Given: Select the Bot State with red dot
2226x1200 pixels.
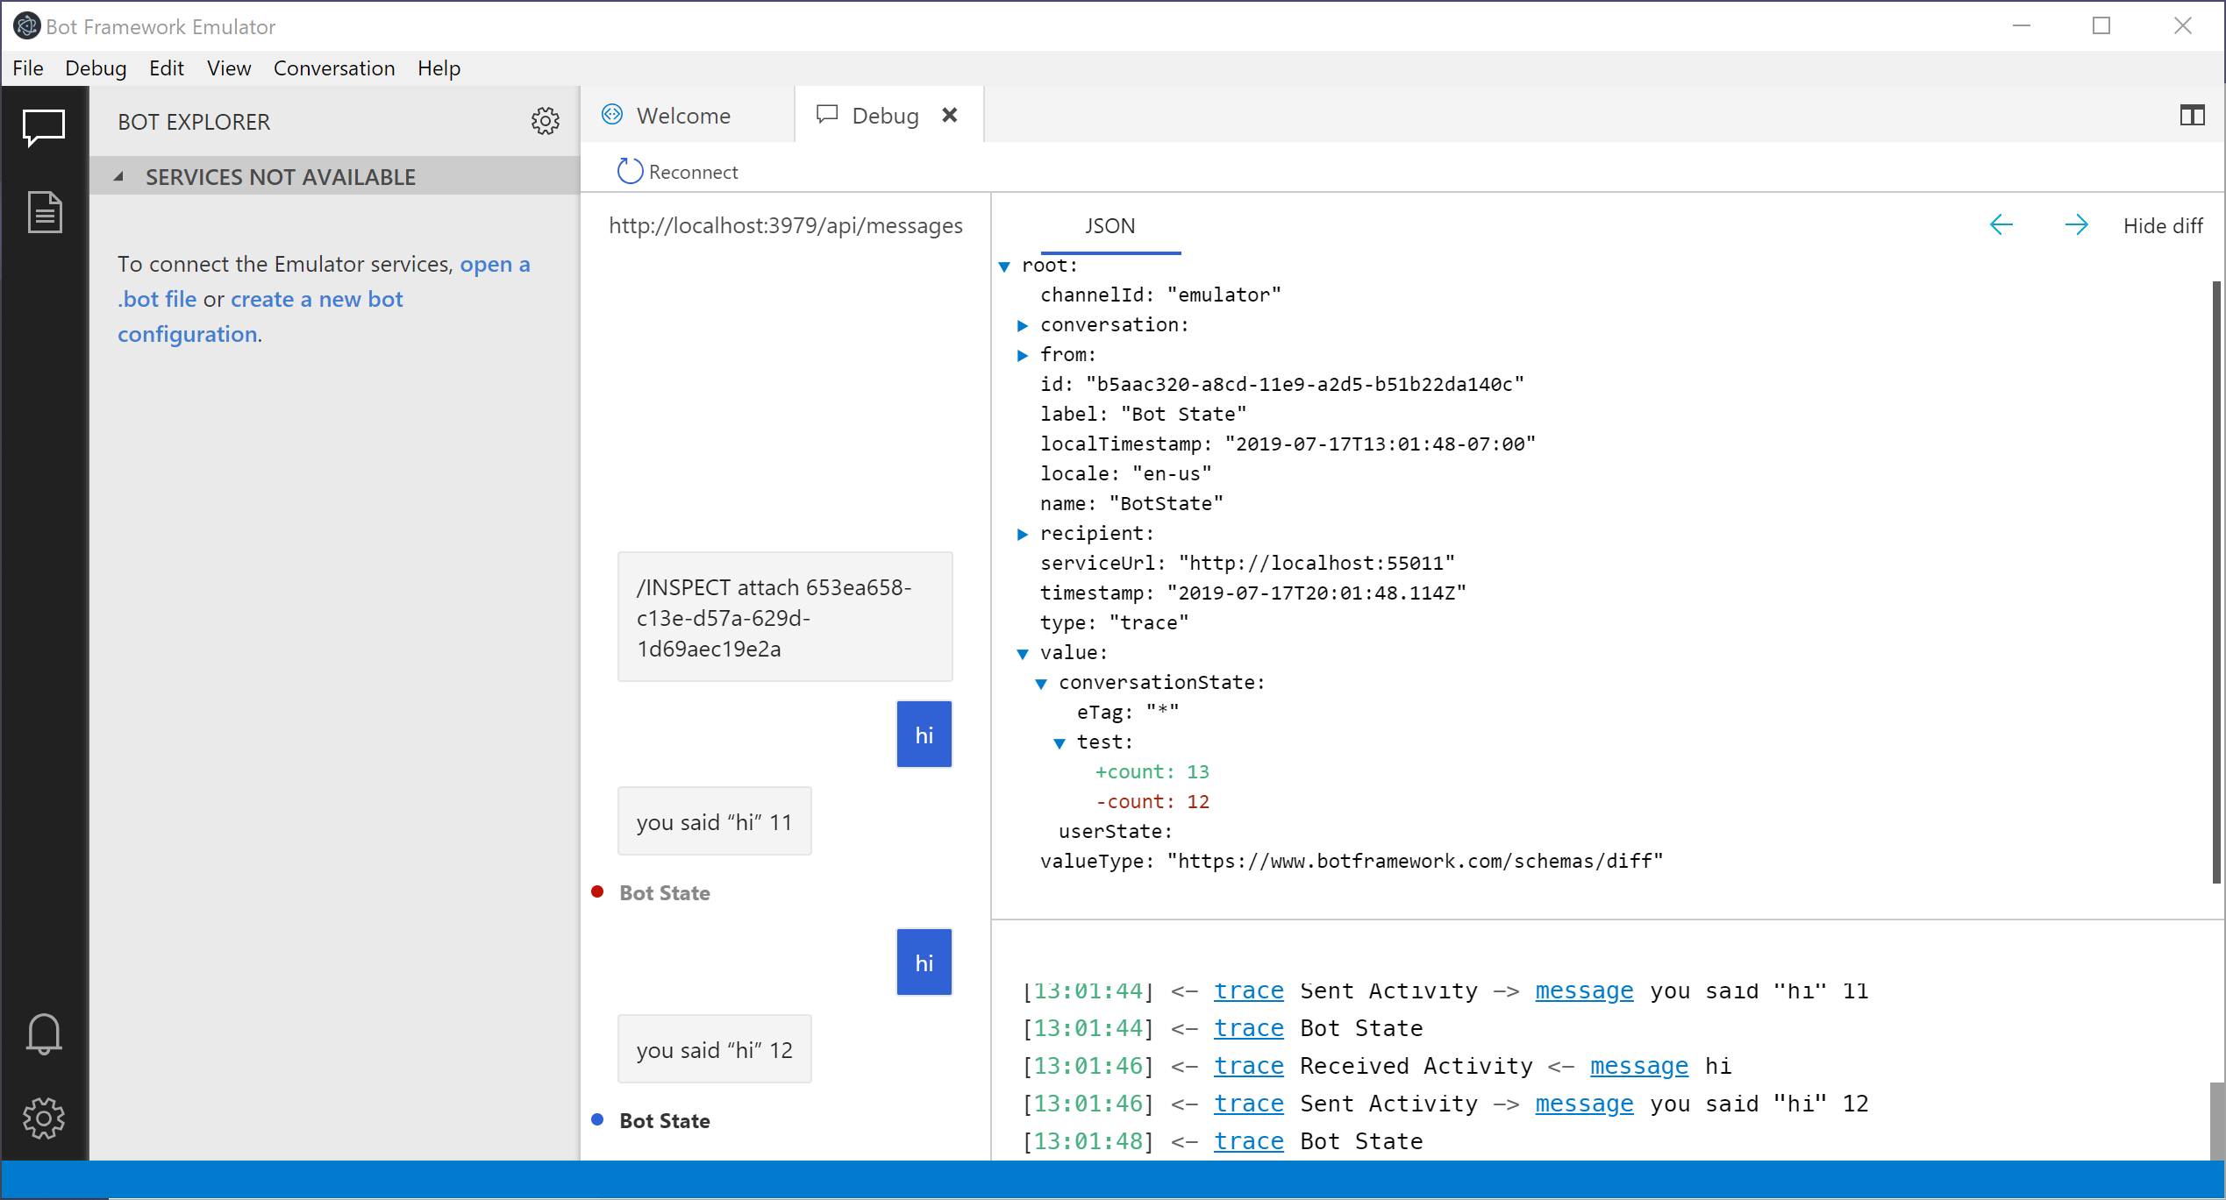Looking at the screenshot, I should coord(663,893).
